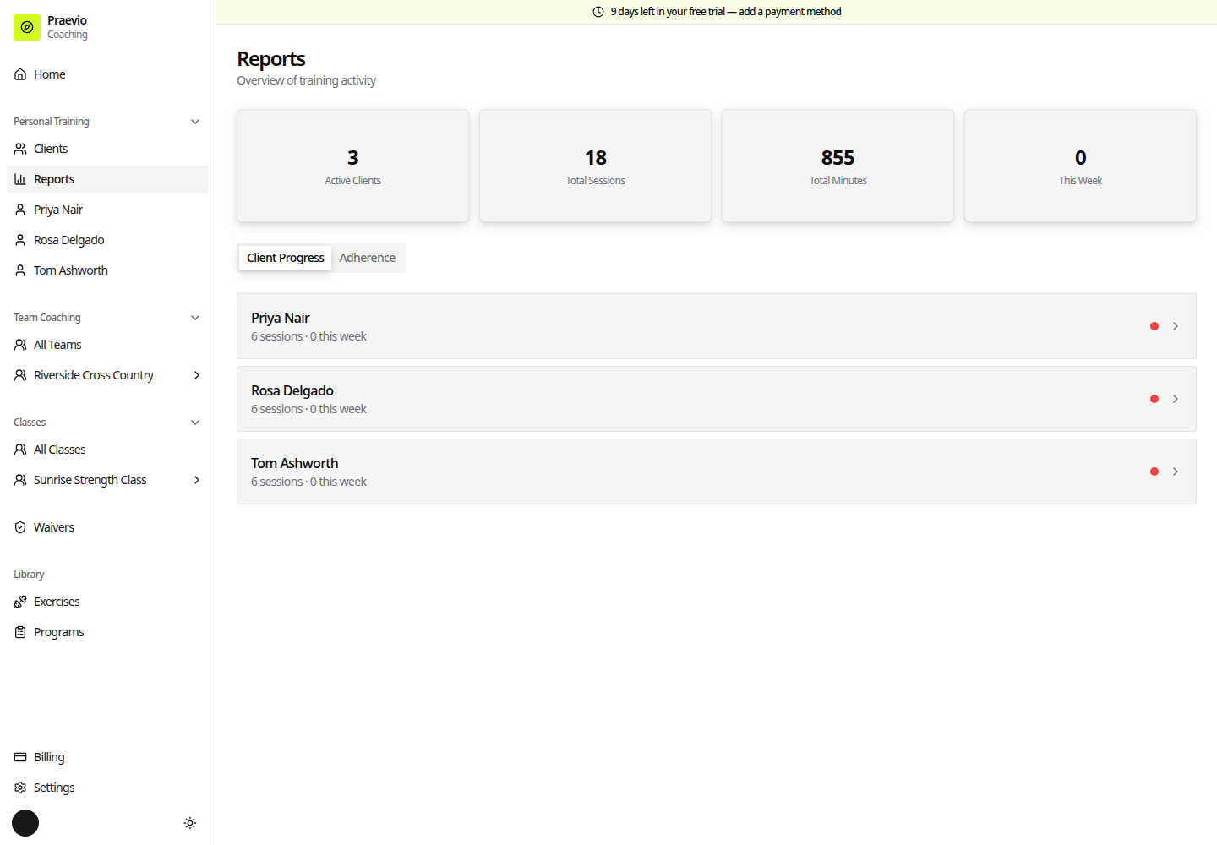Viewport: 1217px width, 845px height.
Task: Expand Riverside Cross Country team
Action: click(x=197, y=375)
